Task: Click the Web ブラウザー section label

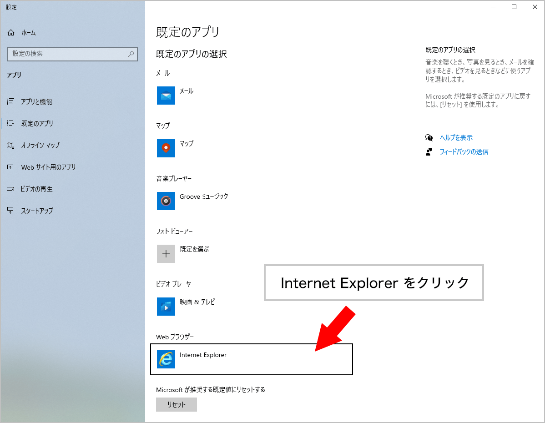Action: 175,337
